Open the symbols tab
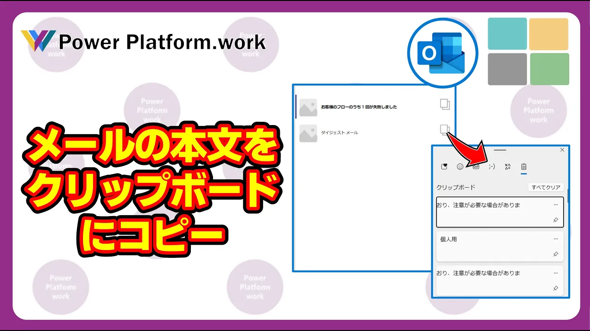This screenshot has height=331, width=590. (508, 167)
